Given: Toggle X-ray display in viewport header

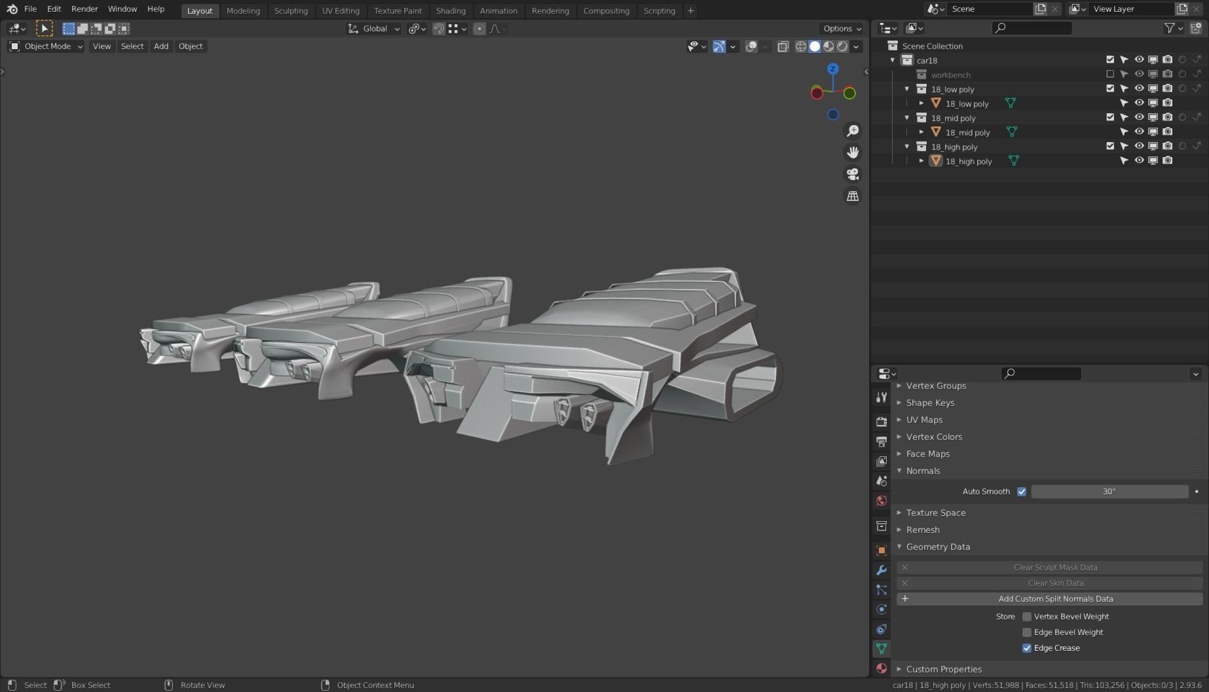Looking at the screenshot, I should 783,46.
